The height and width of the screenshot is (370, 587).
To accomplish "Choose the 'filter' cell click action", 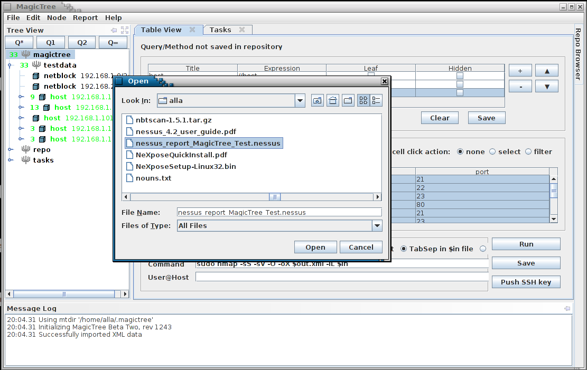I will (x=528, y=151).
